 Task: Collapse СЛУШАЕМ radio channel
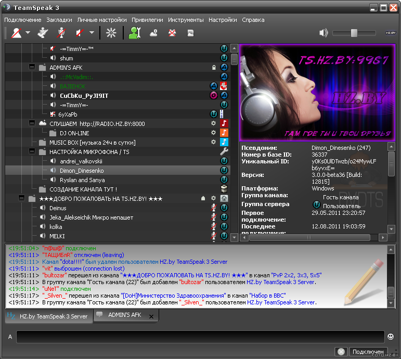(32, 123)
